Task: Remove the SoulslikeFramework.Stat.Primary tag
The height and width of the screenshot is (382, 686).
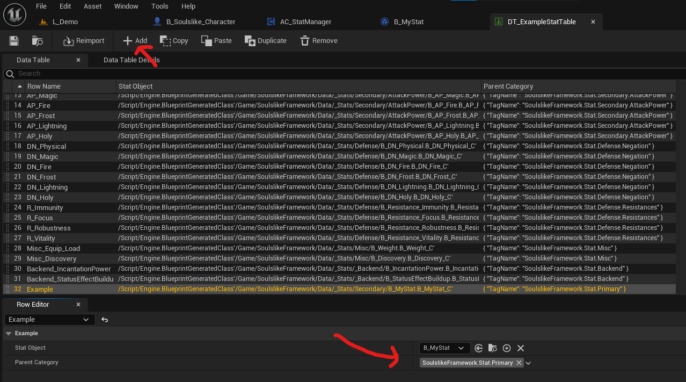Action: pos(519,363)
